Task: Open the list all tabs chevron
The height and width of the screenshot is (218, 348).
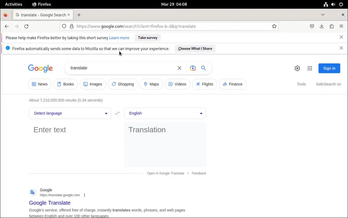Action: pos(323,15)
